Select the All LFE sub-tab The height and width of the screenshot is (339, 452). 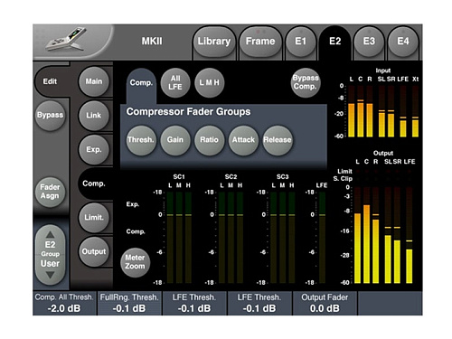tap(175, 82)
